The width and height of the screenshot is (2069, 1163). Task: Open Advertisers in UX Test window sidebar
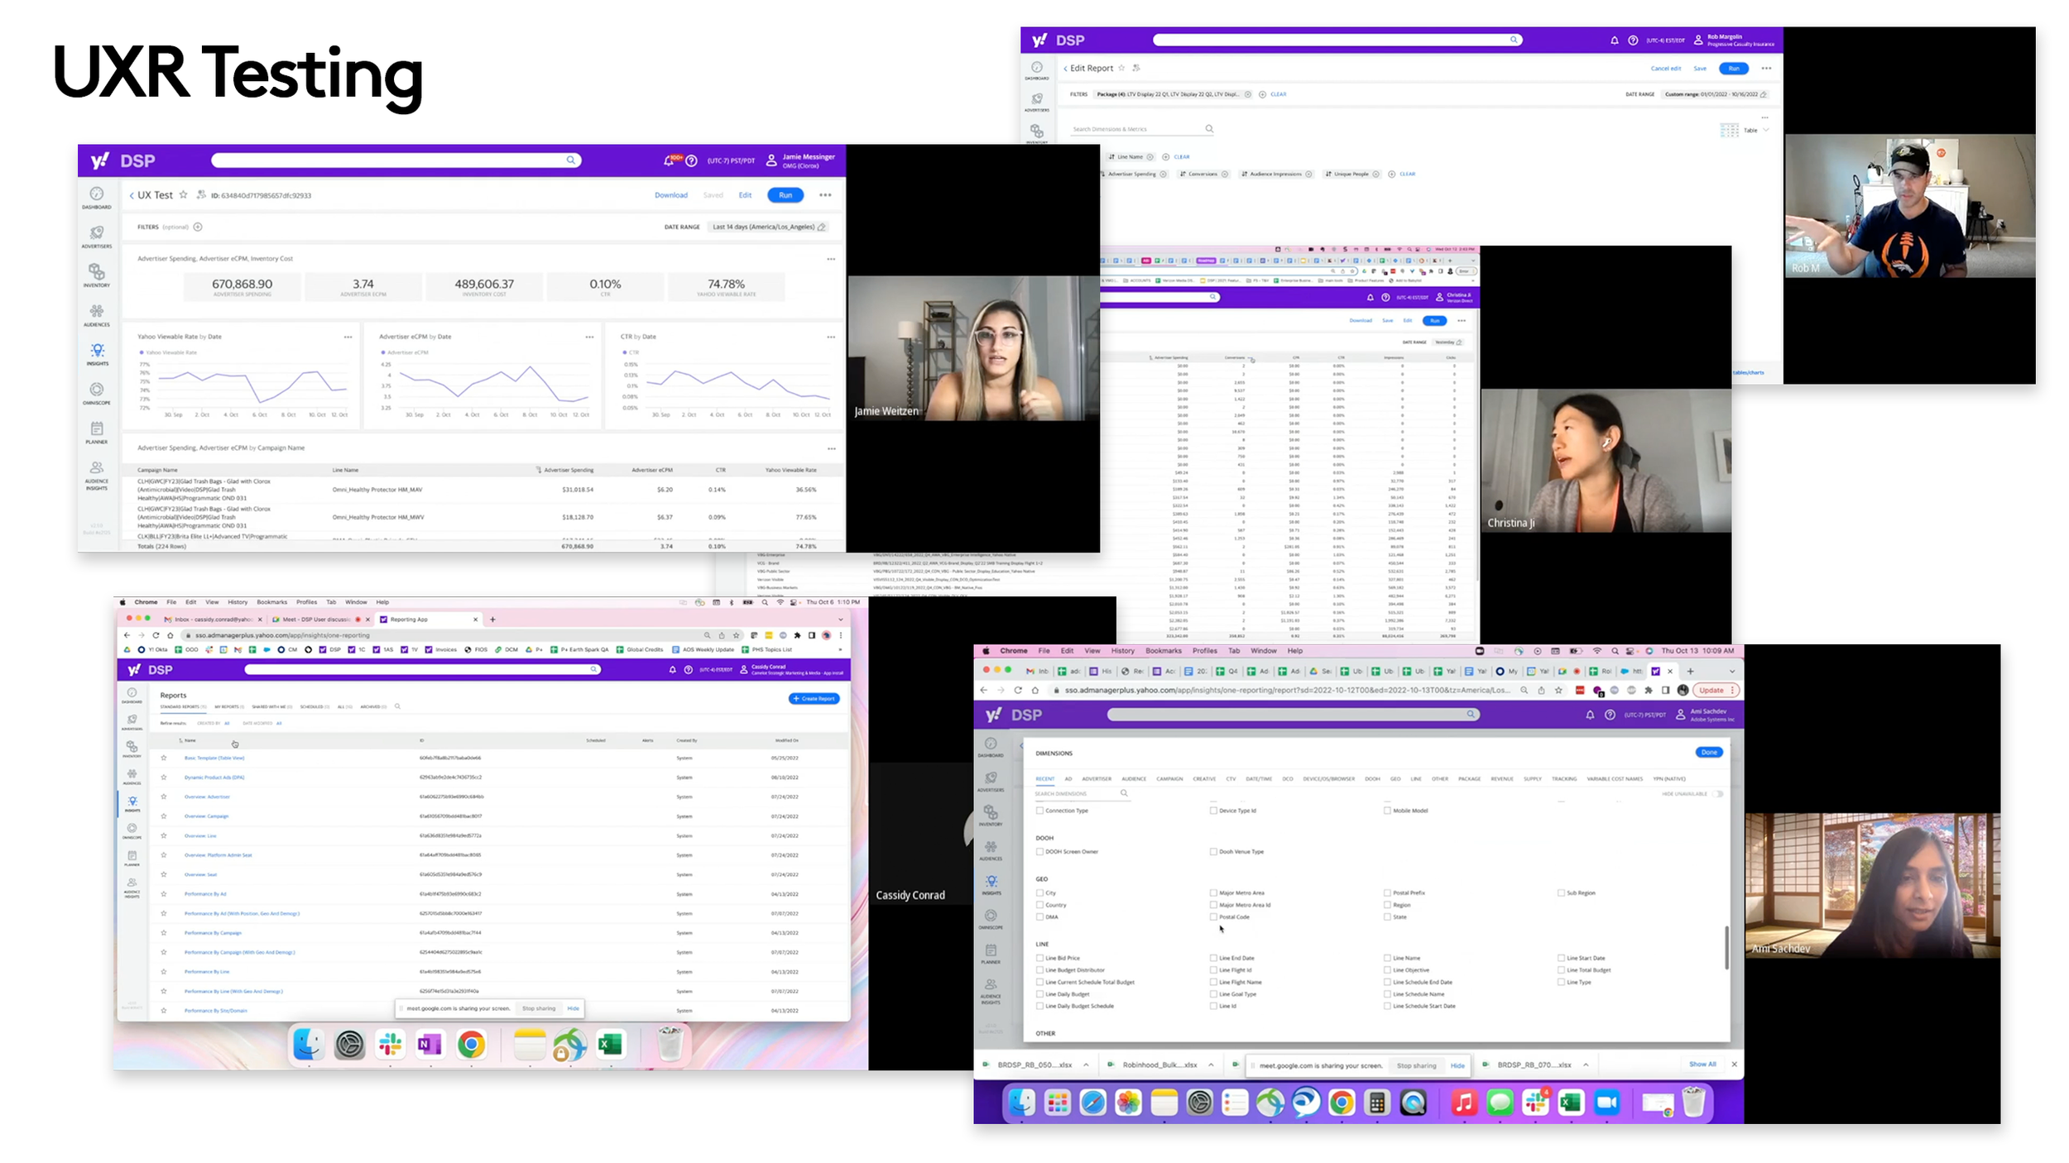[97, 237]
